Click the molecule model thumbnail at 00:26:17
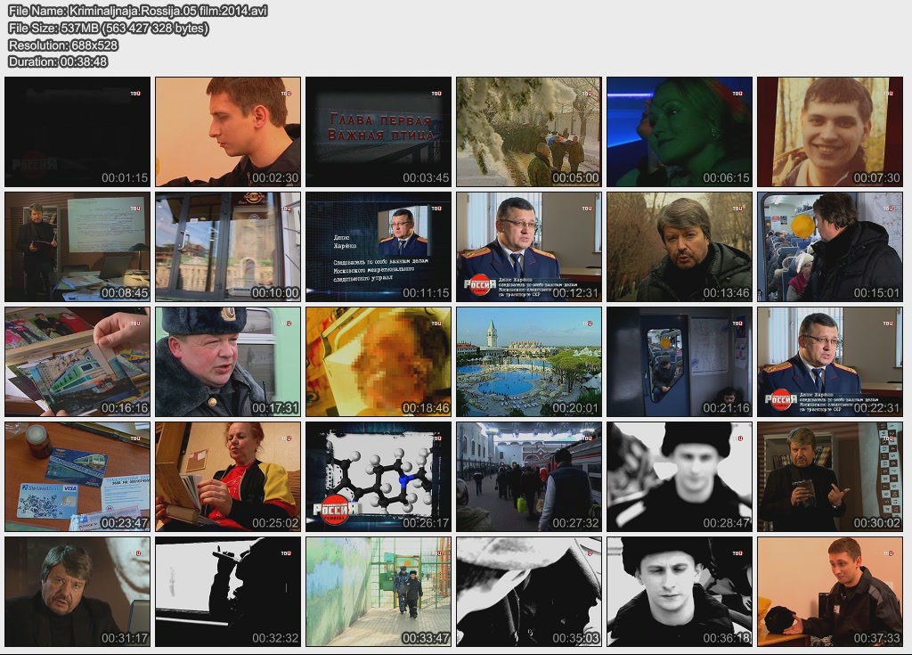 tap(379, 477)
